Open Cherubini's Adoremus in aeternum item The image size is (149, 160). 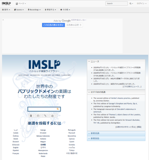point(115,110)
